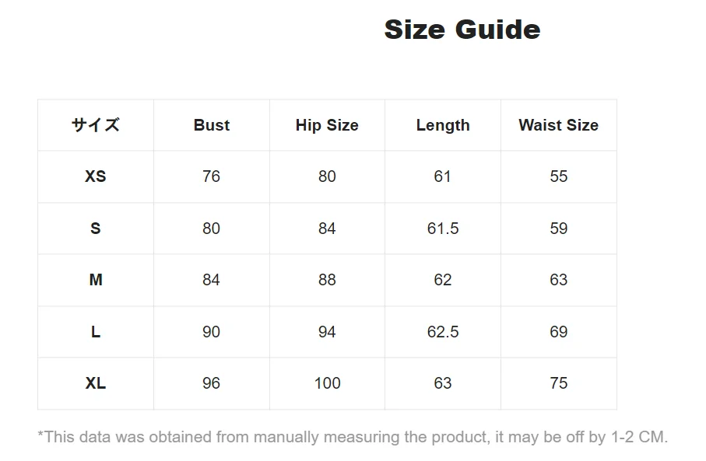Viewport: 706px width, 461px height.
Task: Click the XS bust value 76
Action: (x=211, y=176)
